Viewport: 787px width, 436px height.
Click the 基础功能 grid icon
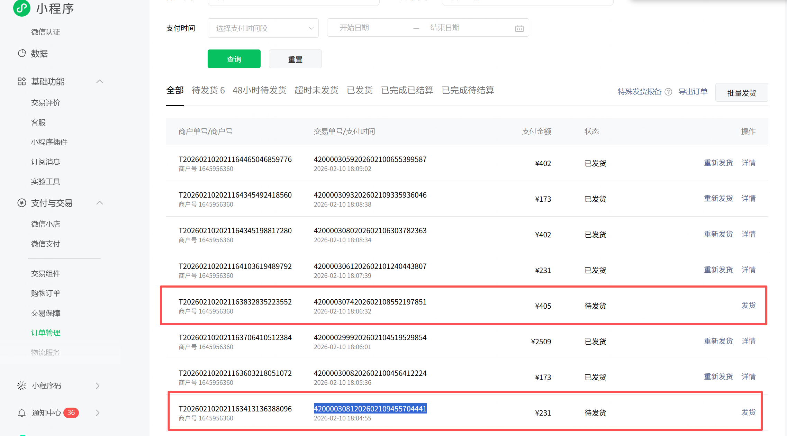click(x=22, y=81)
